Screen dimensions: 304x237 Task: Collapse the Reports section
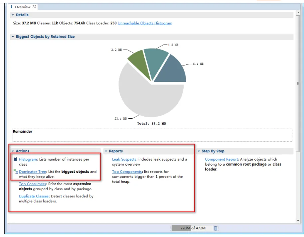point(106,151)
